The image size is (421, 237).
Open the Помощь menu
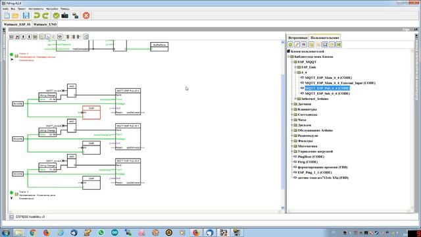65,9
